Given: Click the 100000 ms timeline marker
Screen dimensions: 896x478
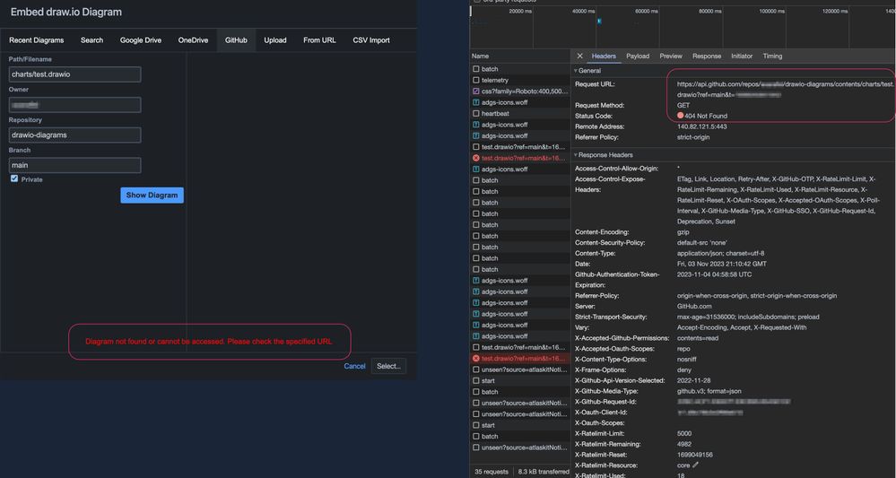Looking at the screenshot, I should [x=771, y=11].
